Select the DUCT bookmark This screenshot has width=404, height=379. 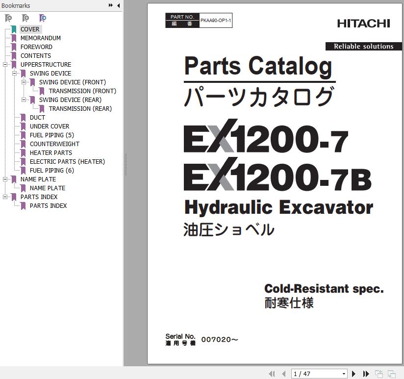pos(37,118)
